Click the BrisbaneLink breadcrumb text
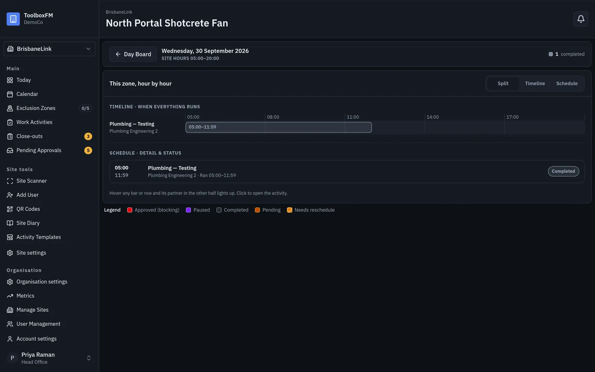 pyautogui.click(x=119, y=12)
